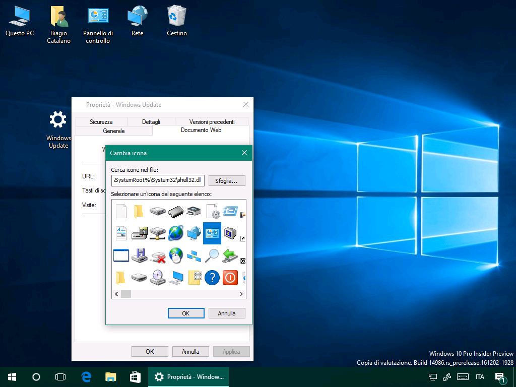Click the Sfoglia... browse button
Image resolution: width=516 pixels, height=387 pixels.
[x=227, y=181]
